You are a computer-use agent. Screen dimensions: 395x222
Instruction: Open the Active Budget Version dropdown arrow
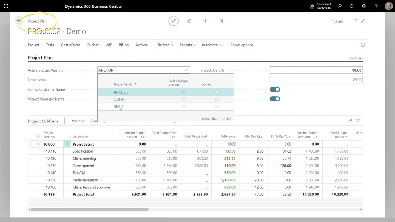(x=186, y=70)
